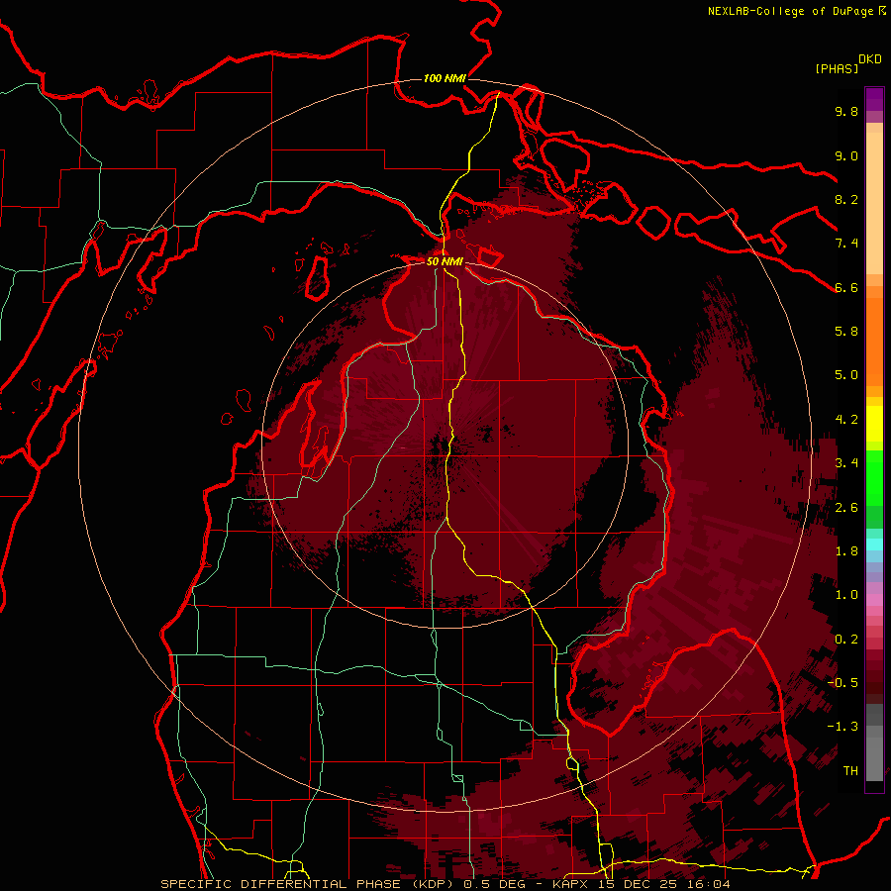Click the TH threshold label

click(x=850, y=771)
